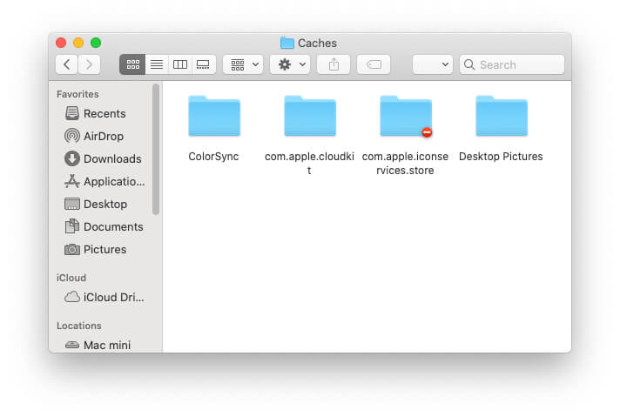This screenshot has height=417, width=620.
Task: Open Documents in the sidebar
Action: pos(104,226)
